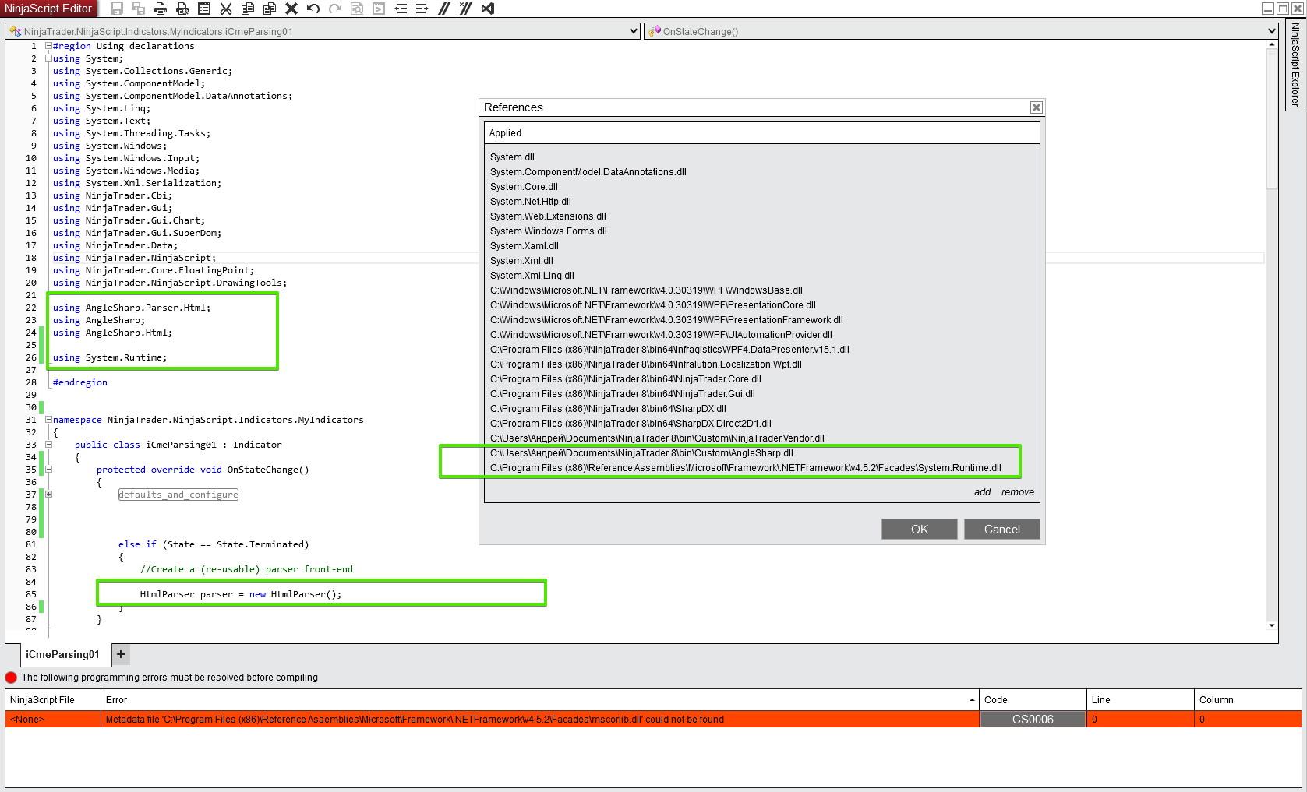1307x792 pixels.
Task: Decrease indent of selected lines
Action: [401, 9]
